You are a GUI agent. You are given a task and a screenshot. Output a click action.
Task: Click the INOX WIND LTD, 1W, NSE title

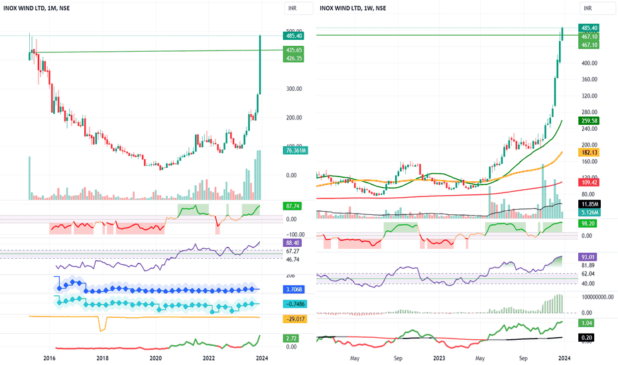353,8
